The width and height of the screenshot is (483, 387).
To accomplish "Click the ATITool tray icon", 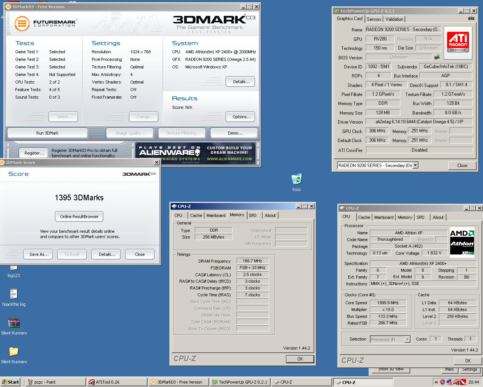I will click(456, 382).
